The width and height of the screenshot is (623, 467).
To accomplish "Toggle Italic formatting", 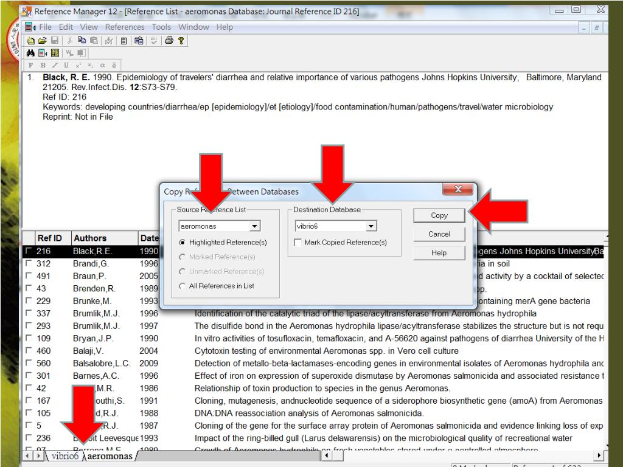I will coord(55,66).
